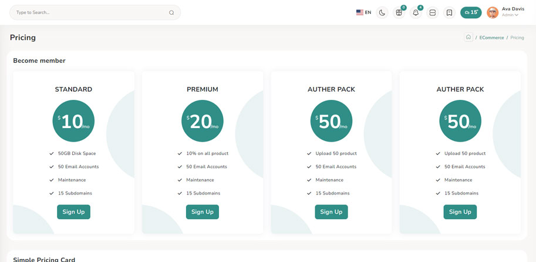This screenshot has height=262, width=536.
Task: Go to home via breadcrumb icon
Action: [x=468, y=38]
